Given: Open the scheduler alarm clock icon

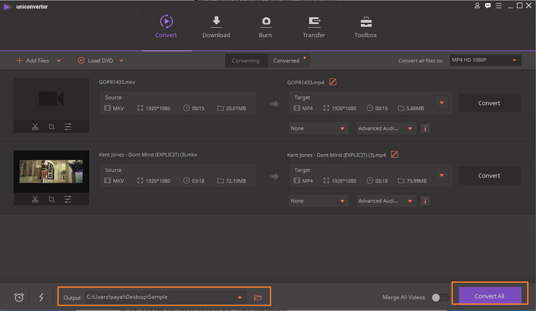Looking at the screenshot, I should 19,297.
